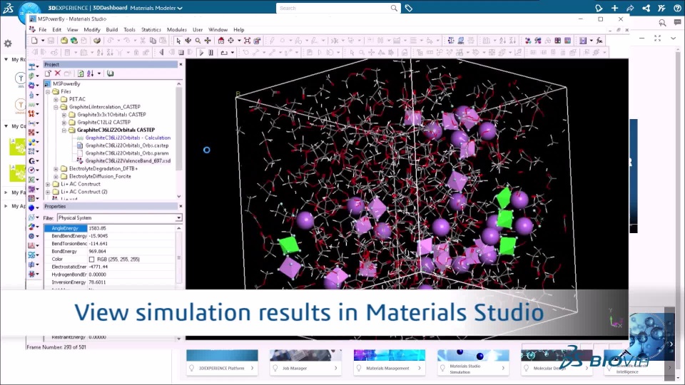
Task: Click the animation Pause button
Action: (x=211, y=52)
